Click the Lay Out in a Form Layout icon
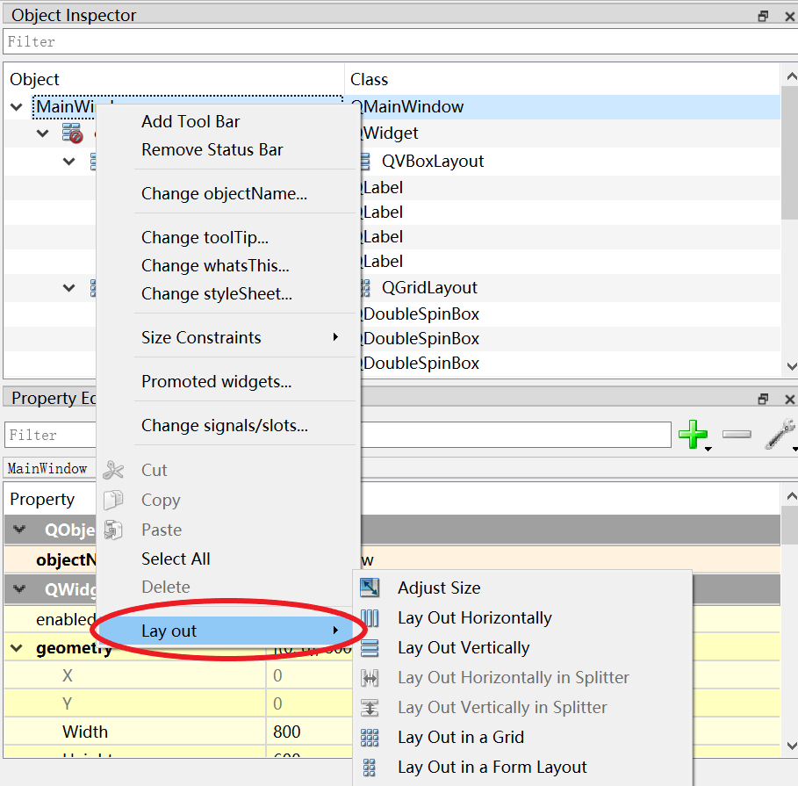 tap(370, 768)
